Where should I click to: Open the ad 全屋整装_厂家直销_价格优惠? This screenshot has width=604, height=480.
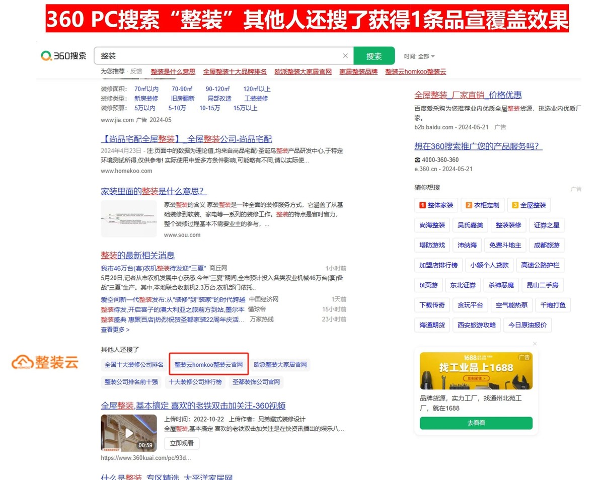468,95
